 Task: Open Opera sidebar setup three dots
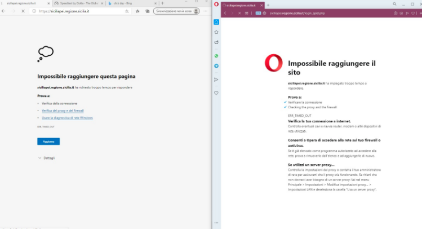click(216, 223)
